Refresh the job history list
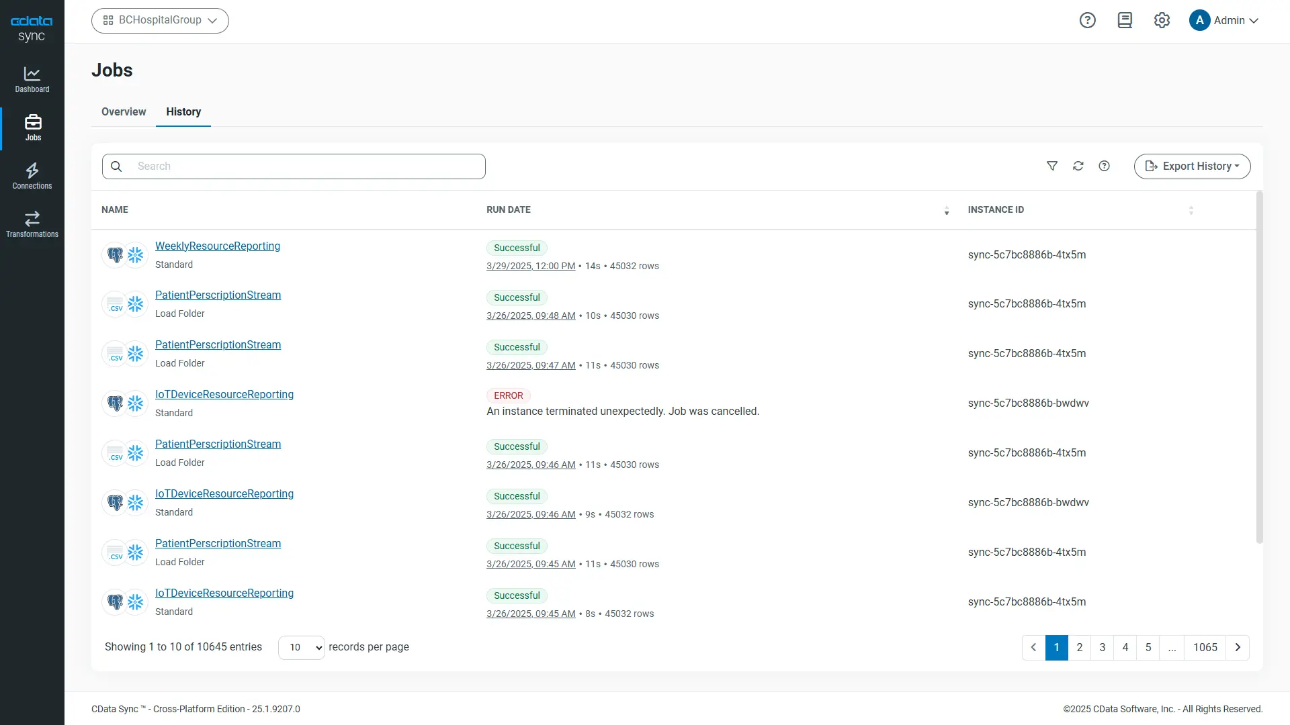 point(1078,166)
